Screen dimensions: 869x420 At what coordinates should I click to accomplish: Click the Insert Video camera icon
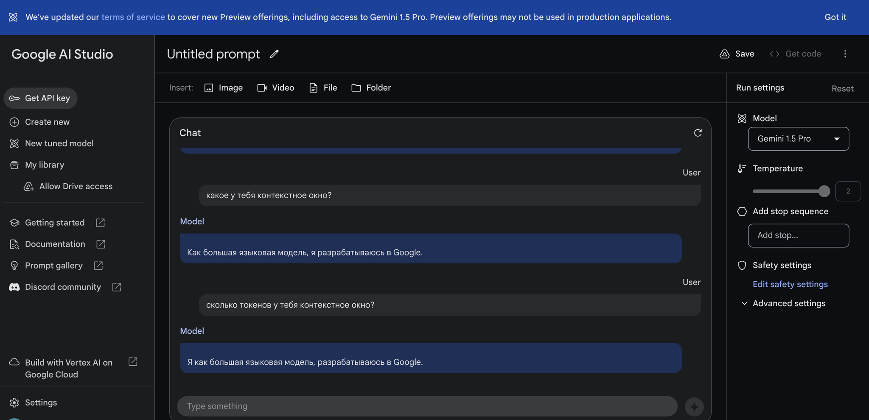(x=262, y=88)
